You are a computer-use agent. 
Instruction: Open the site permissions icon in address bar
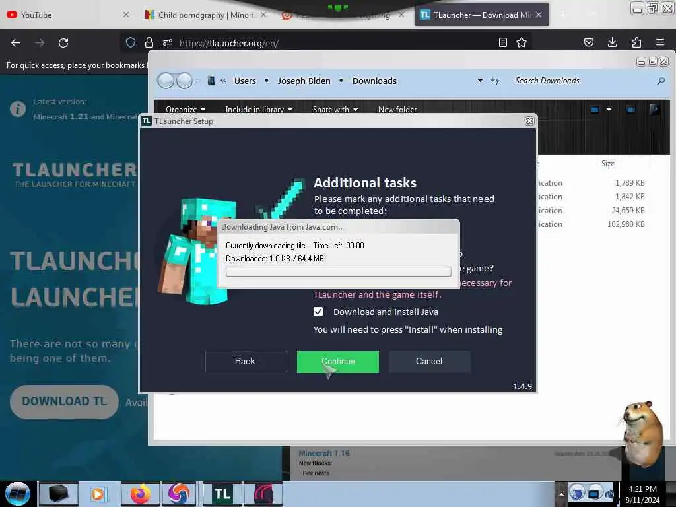pos(168,42)
